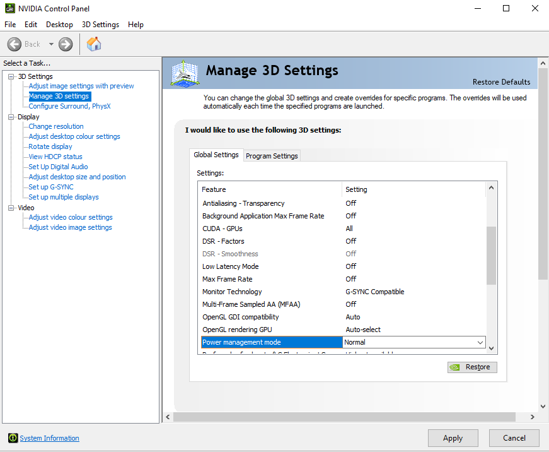The image size is (549, 452).
Task: Open View HDCP status task
Action: point(55,157)
